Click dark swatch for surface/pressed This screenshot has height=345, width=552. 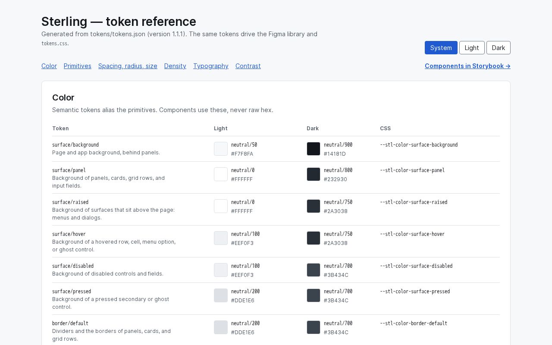(x=314, y=295)
